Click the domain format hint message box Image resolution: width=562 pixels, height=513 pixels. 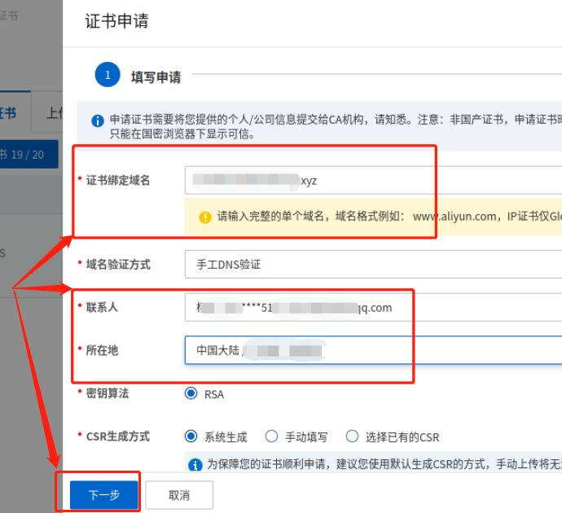tap(375, 217)
